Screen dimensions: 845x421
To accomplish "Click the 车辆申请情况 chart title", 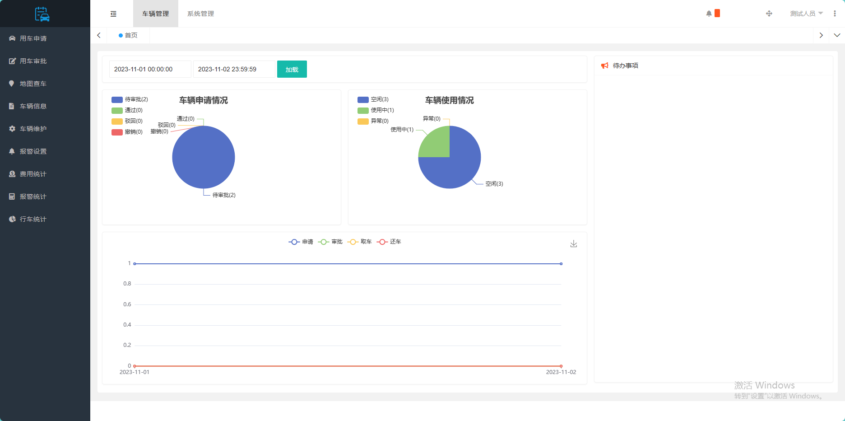I will (204, 100).
